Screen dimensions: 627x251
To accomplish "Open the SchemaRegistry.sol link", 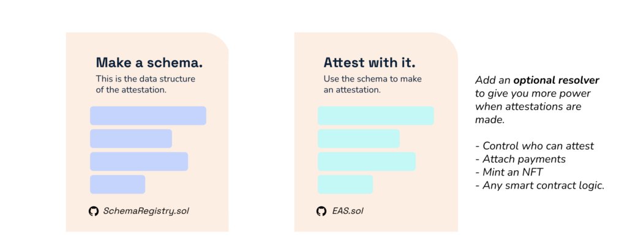I will coord(146,211).
